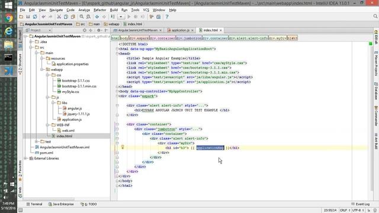
Task: Navigate Back with the blue arrow icon
Action: pos(97,17)
